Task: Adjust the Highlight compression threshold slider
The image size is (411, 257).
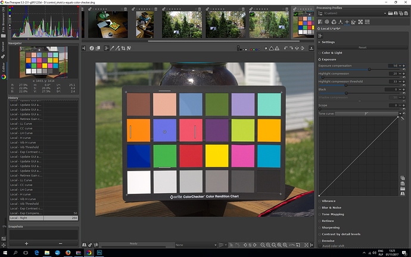Action: pyautogui.click(x=360, y=85)
